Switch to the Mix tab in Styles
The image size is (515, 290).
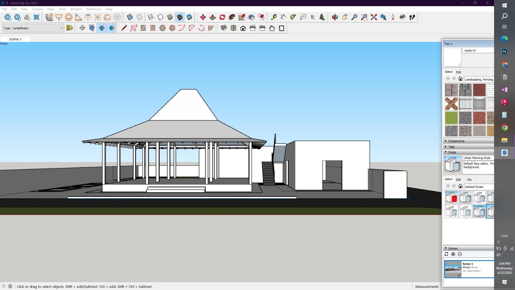click(469, 180)
